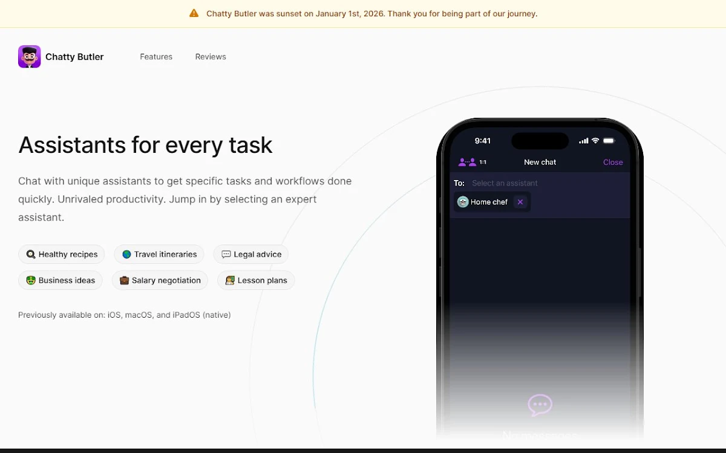Remove the Home chef tag with the X
The width and height of the screenshot is (726, 453).
point(520,202)
